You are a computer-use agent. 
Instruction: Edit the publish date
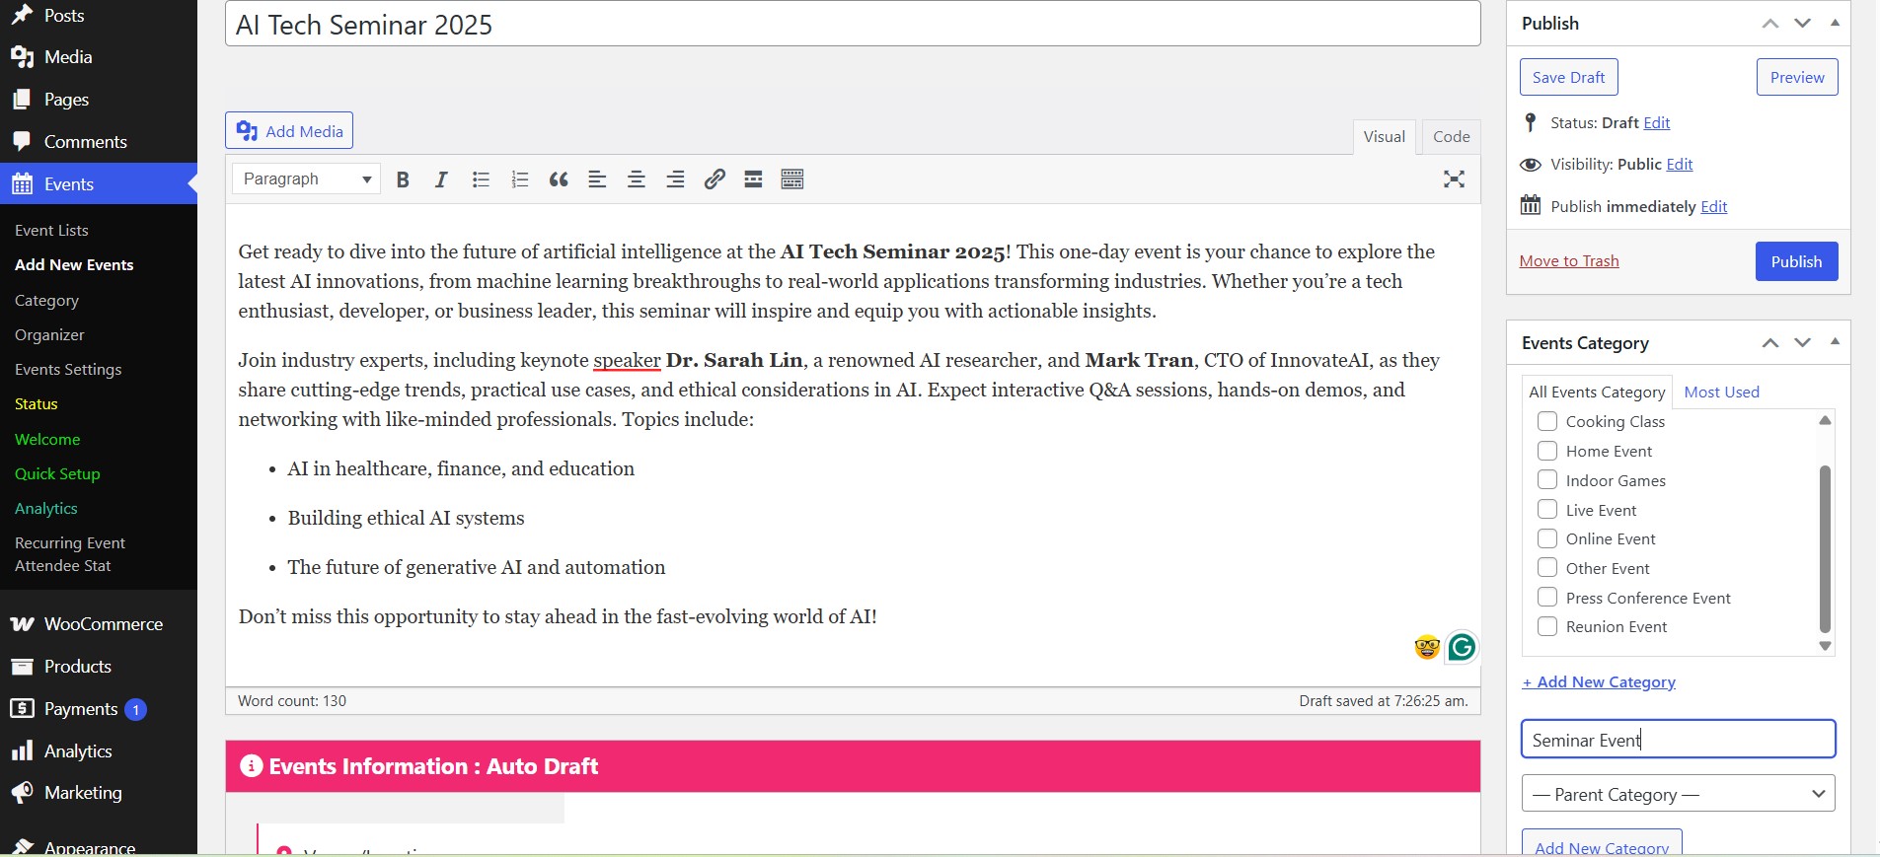[1714, 206]
